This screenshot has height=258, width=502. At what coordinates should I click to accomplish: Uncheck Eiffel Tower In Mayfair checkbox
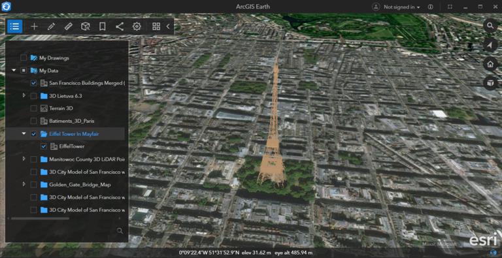[33, 134]
